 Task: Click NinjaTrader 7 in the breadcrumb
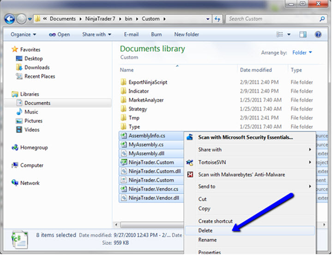100,19
